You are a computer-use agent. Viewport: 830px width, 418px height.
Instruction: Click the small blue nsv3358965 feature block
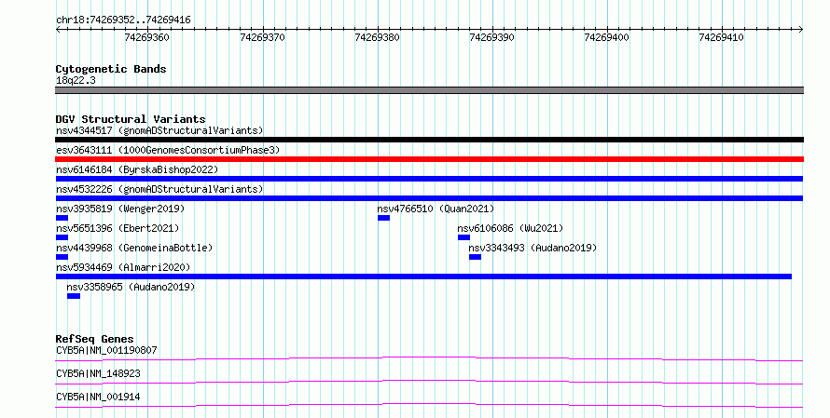74,296
